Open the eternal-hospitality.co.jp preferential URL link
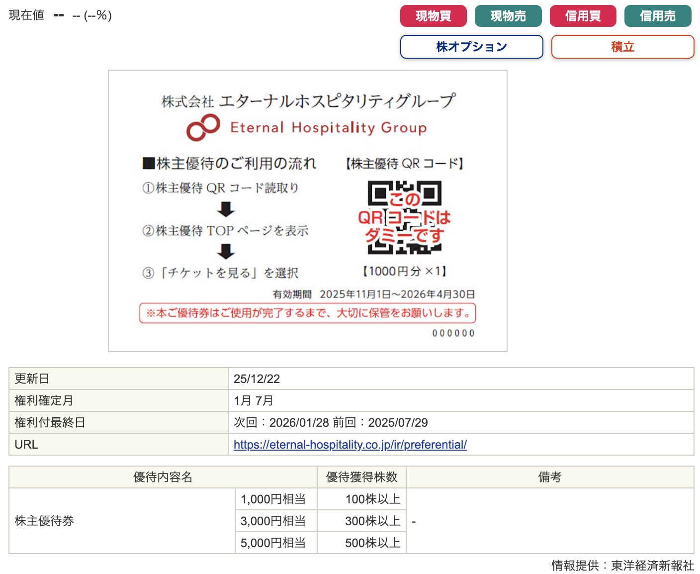700x574 pixels. point(350,445)
